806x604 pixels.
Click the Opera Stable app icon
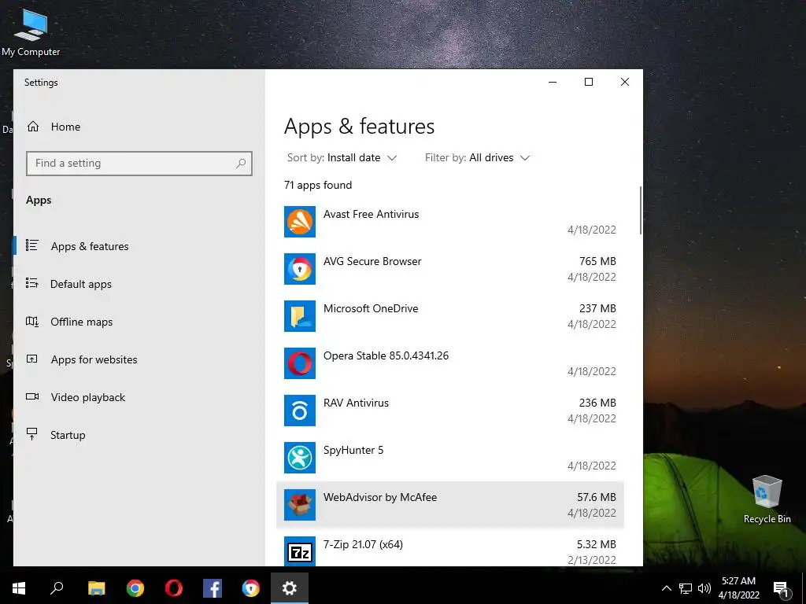point(300,363)
